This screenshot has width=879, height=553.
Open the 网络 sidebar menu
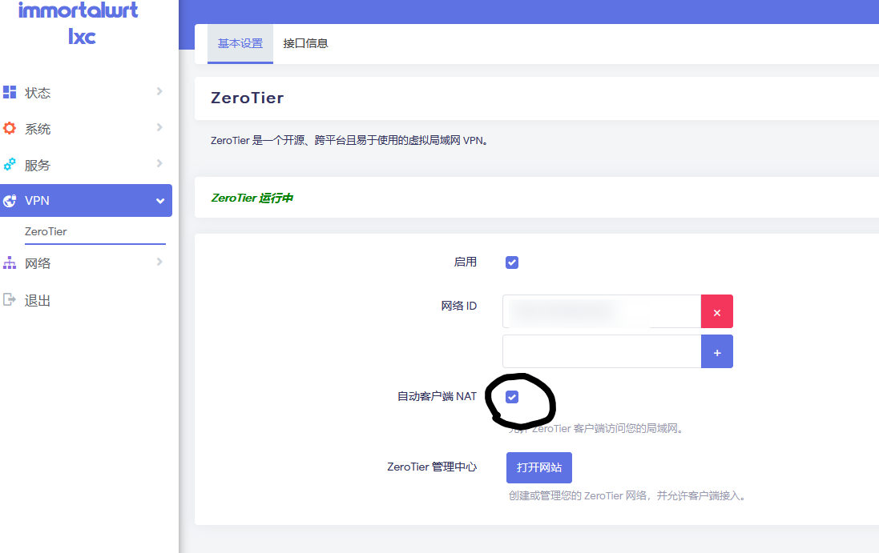(86, 263)
